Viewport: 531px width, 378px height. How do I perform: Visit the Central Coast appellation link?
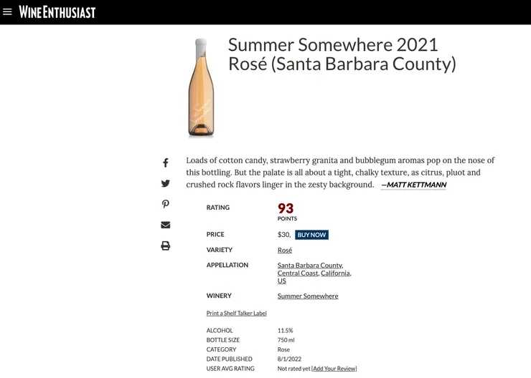[x=298, y=273]
